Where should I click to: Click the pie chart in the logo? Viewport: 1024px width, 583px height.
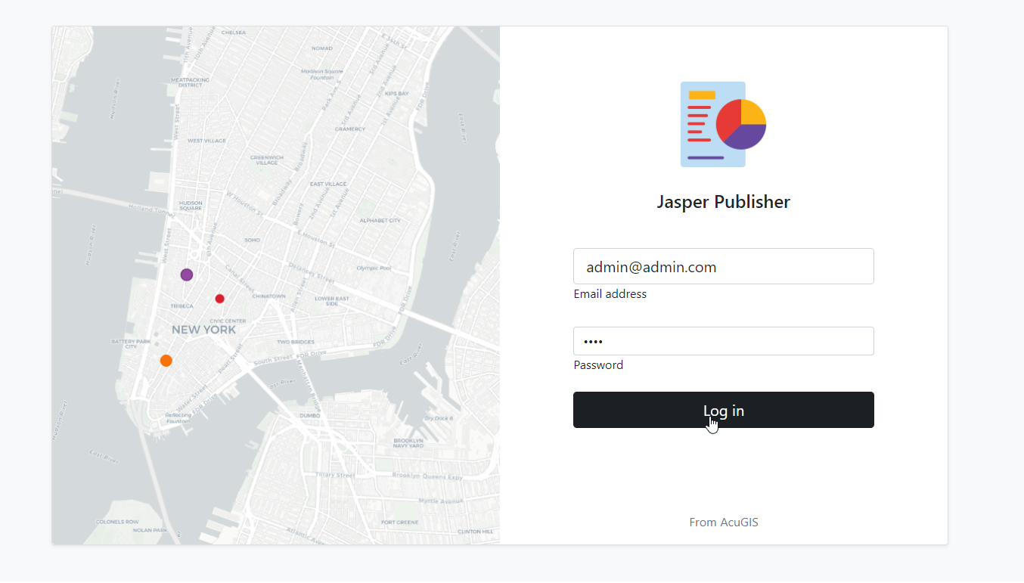[x=741, y=124]
